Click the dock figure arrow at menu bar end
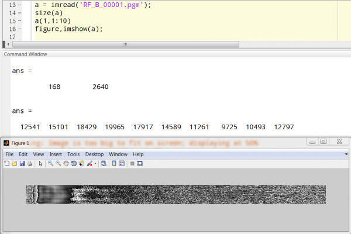351x234 pixels. pyautogui.click(x=346, y=154)
